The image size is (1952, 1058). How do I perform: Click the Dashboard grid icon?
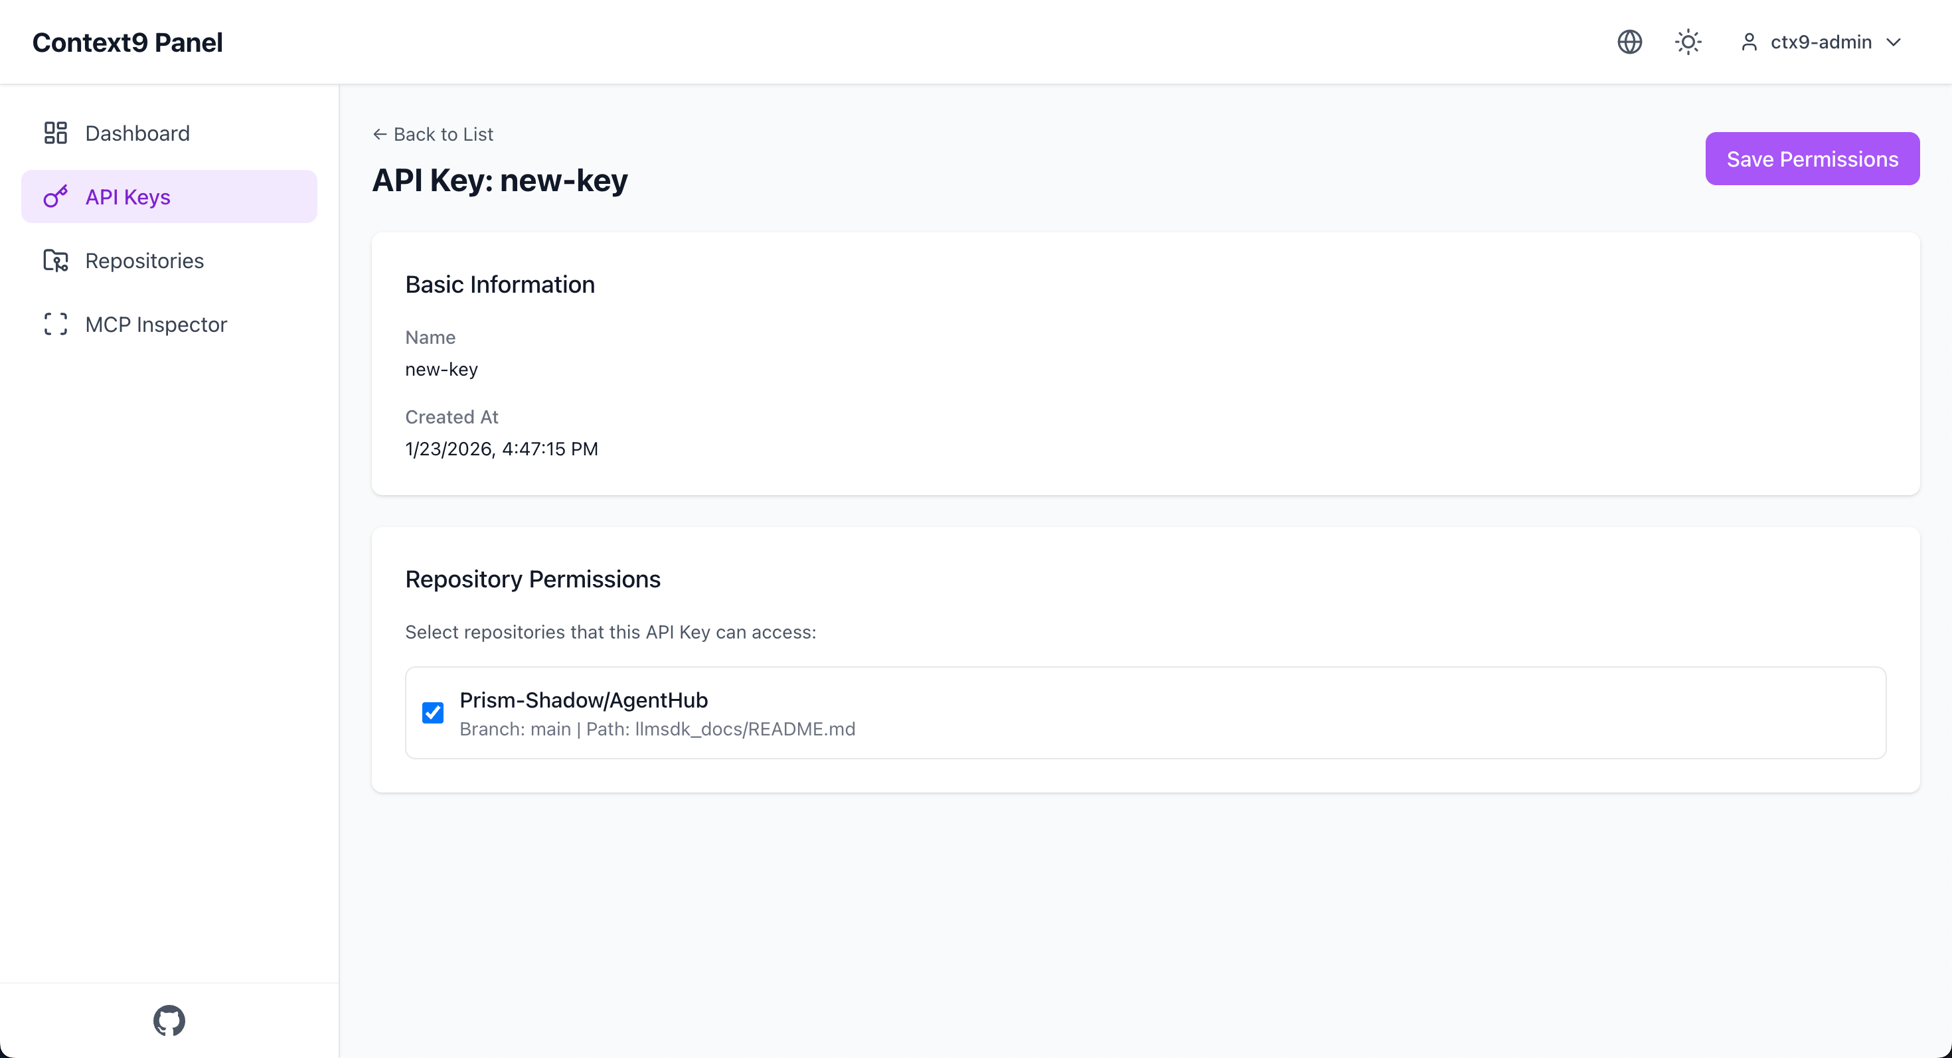[55, 133]
